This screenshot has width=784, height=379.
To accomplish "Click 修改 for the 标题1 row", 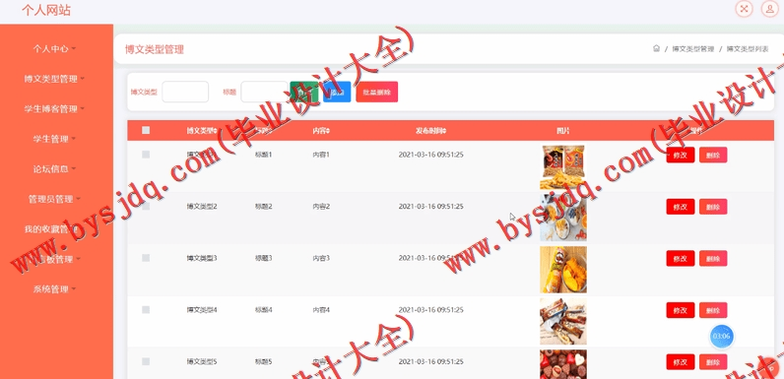I will click(681, 155).
